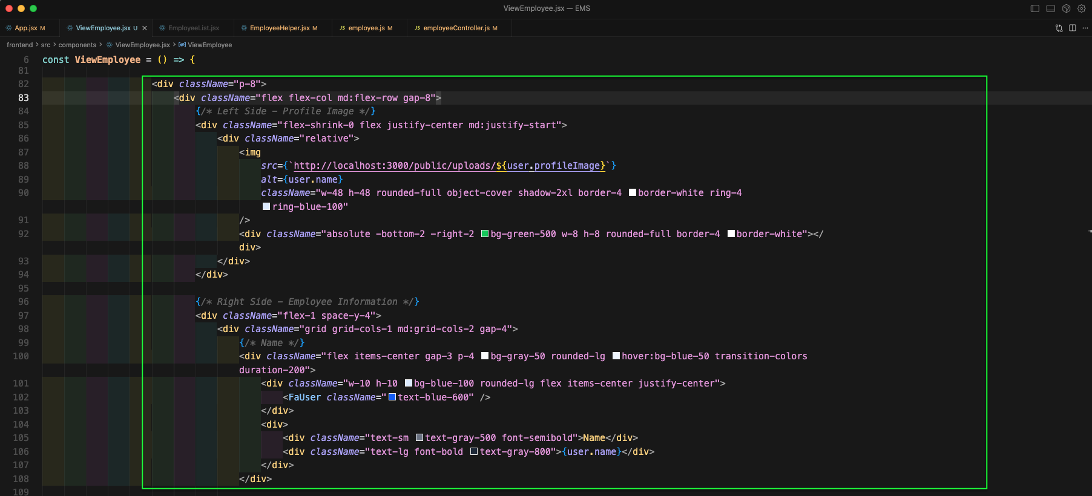This screenshot has width=1092, height=496.
Task: Place cursor on "Left Side – Profile Image" comment
Action: point(285,111)
